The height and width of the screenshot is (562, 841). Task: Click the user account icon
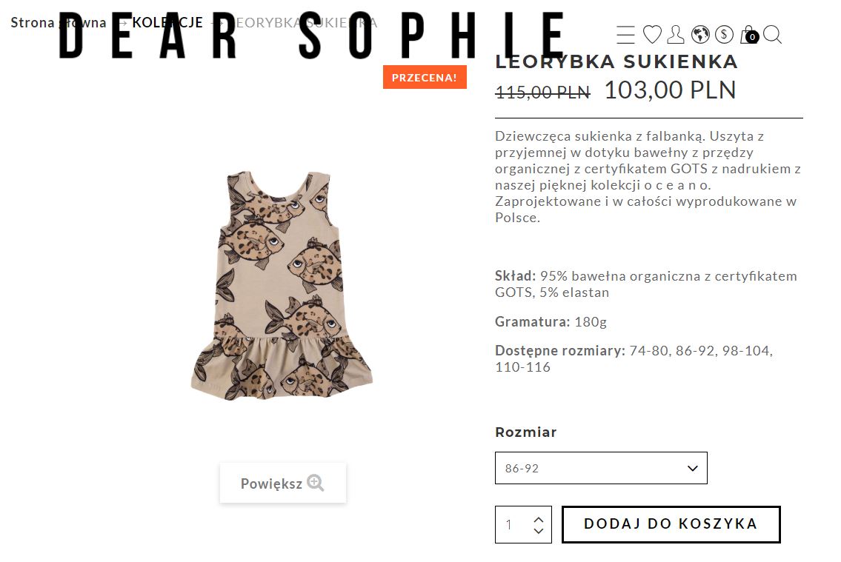(x=676, y=35)
